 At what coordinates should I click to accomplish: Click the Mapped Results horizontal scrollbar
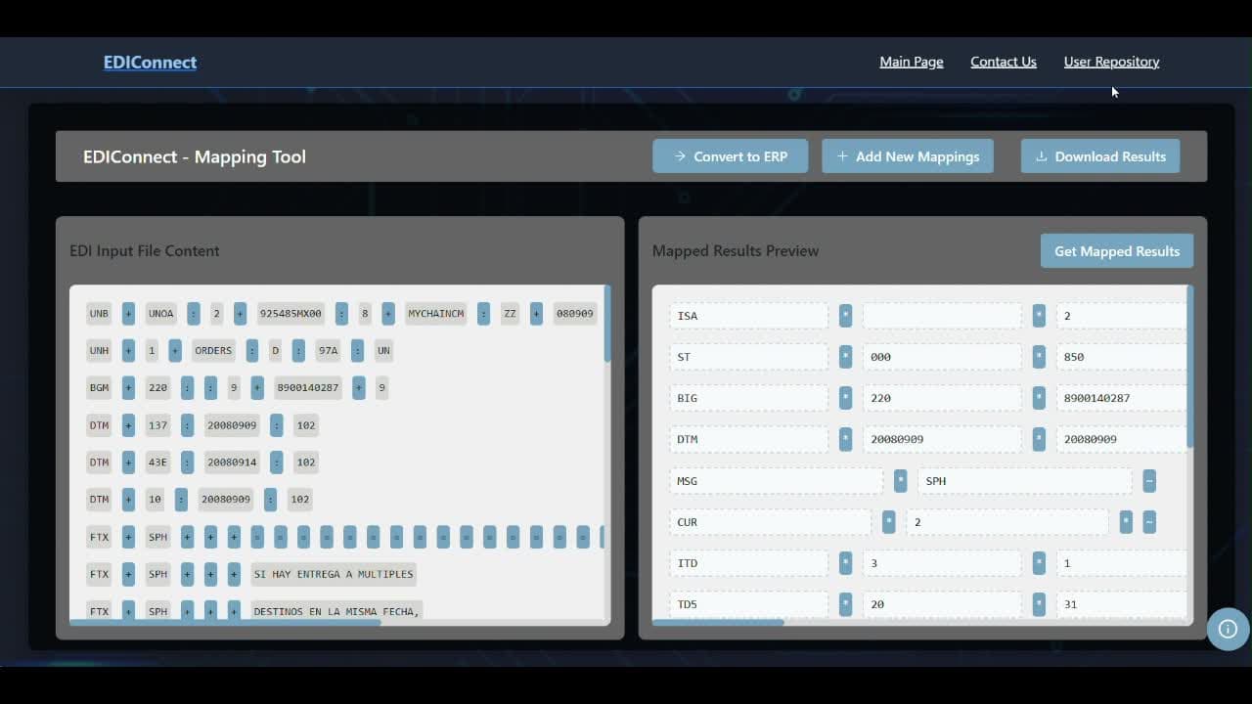click(x=718, y=622)
